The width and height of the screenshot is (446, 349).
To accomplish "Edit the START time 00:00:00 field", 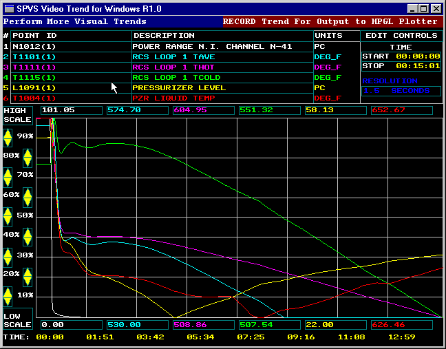I will point(401,56).
